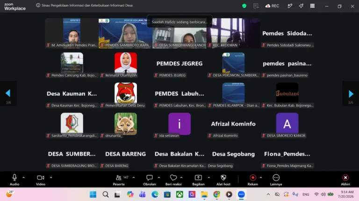Click the pen annotation icon in title bar
This screenshot has width=359, height=201.
pyautogui.click(x=290, y=6)
